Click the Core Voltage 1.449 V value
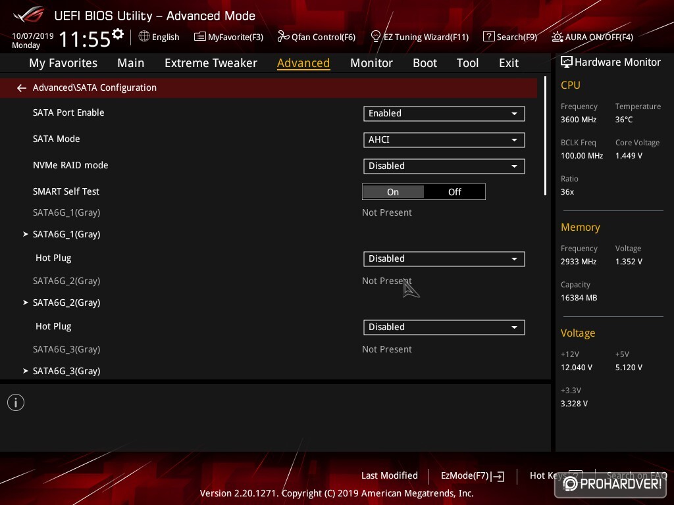Viewport: 674px width, 505px height. click(629, 156)
